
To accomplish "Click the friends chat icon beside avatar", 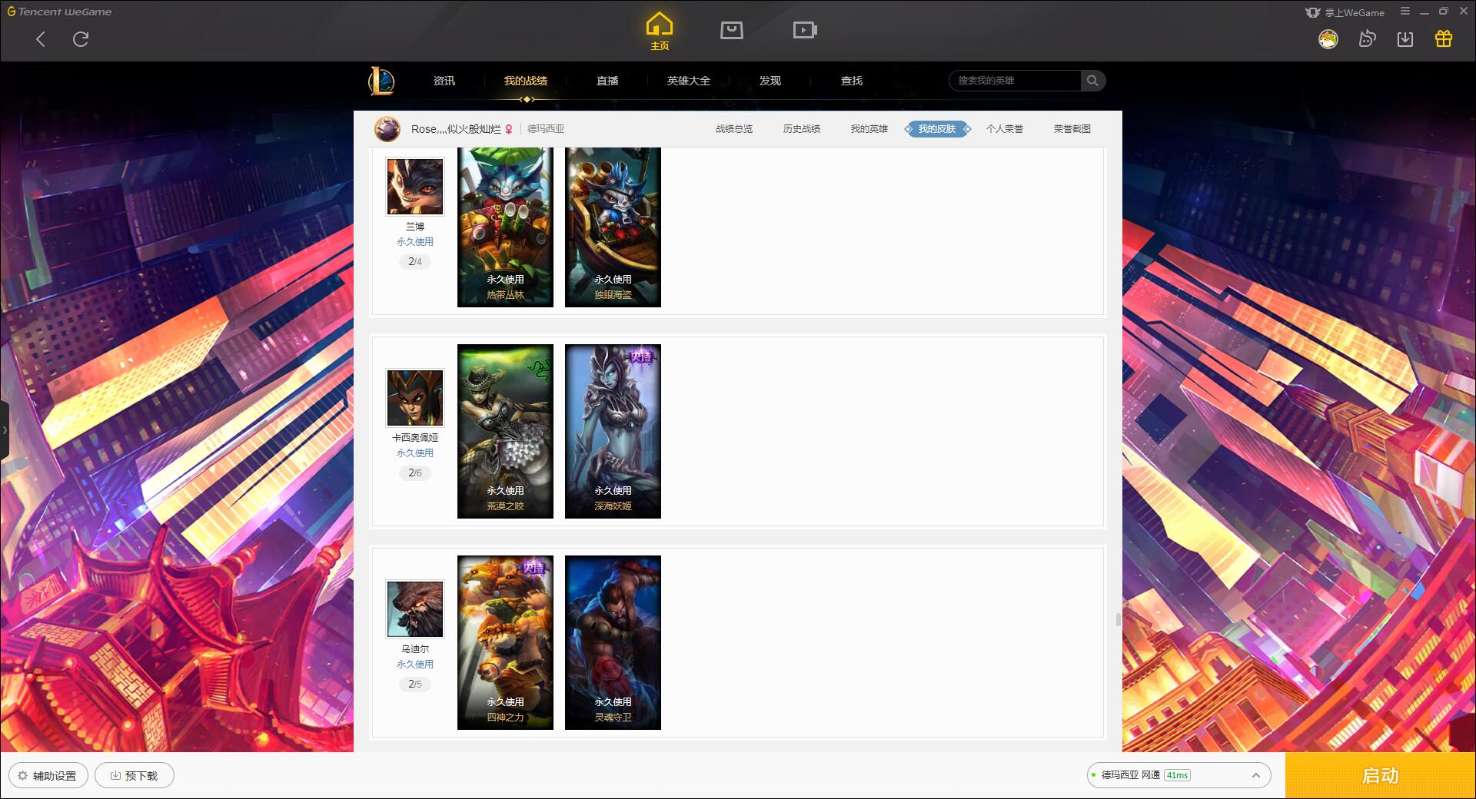I will click(x=1367, y=38).
